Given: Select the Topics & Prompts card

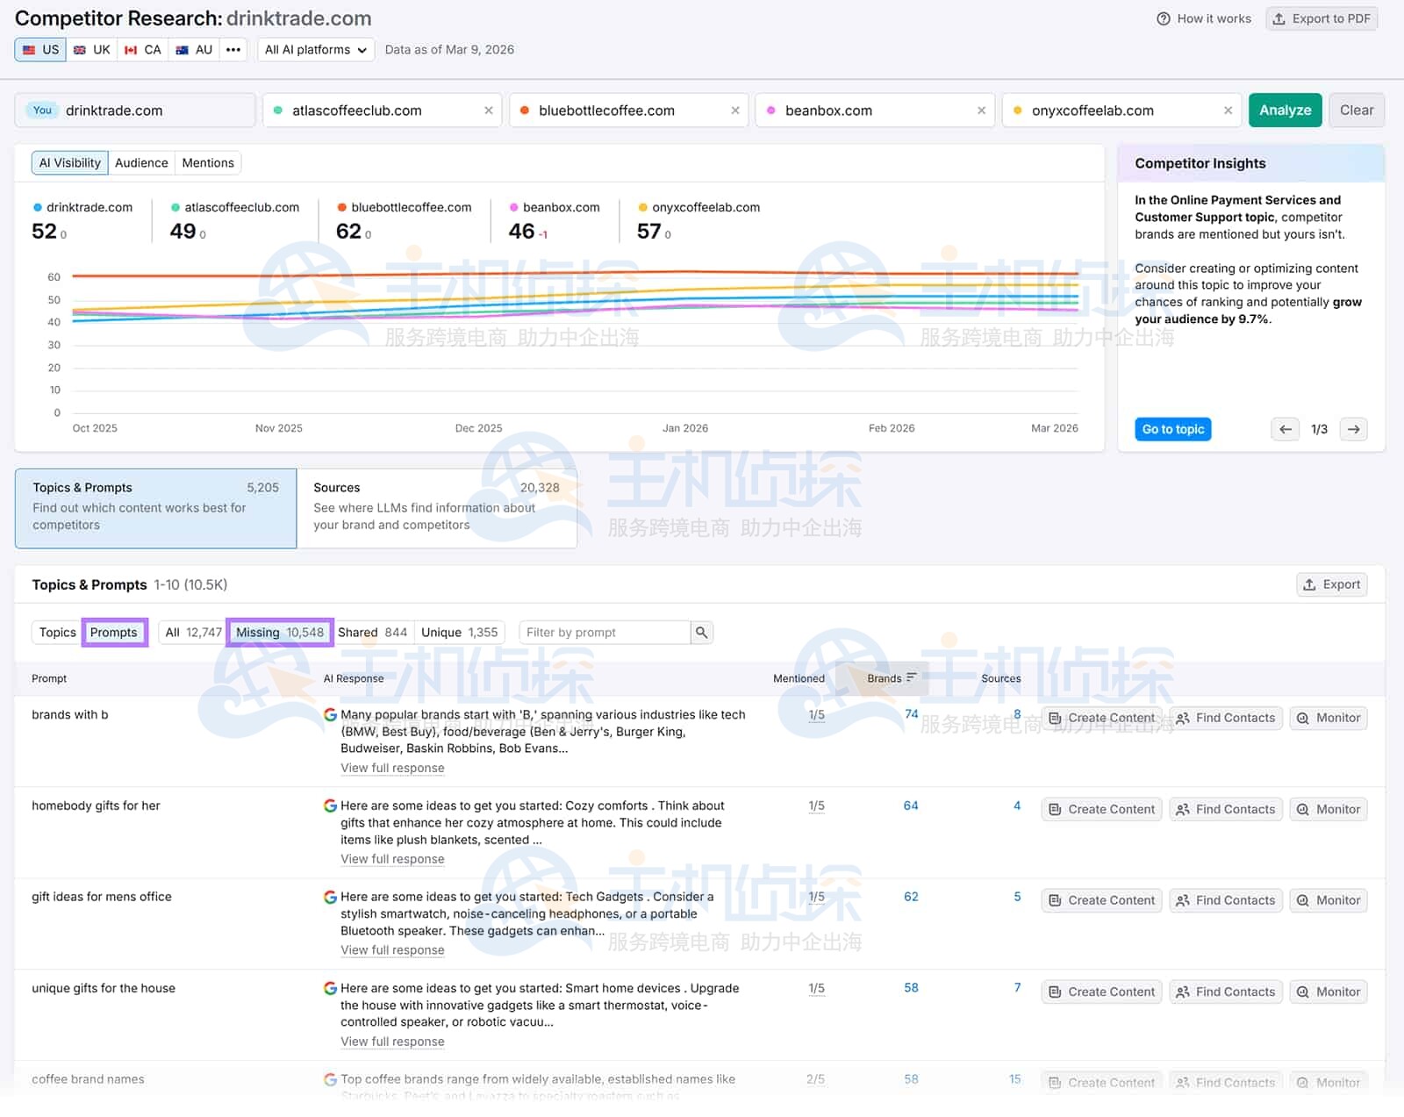Looking at the screenshot, I should [x=155, y=508].
